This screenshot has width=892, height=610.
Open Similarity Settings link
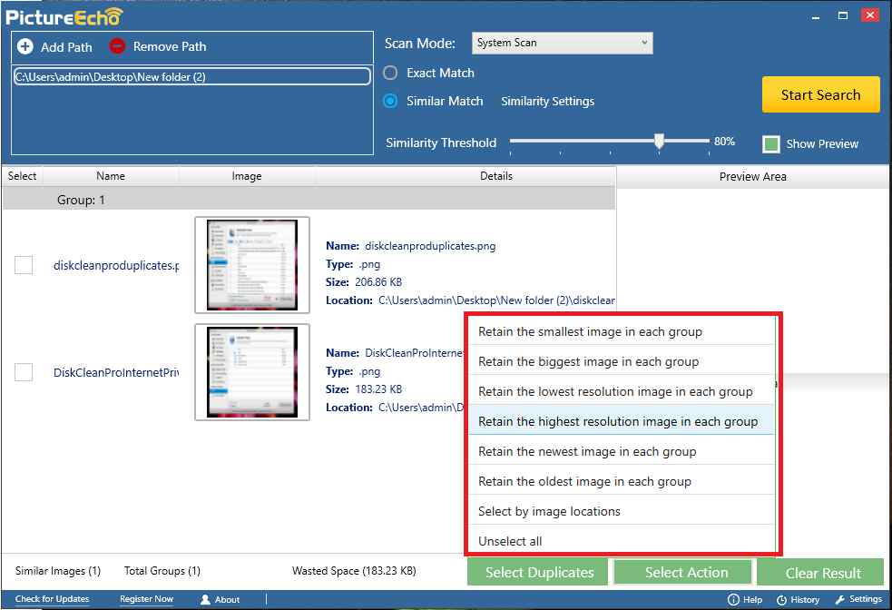click(547, 102)
